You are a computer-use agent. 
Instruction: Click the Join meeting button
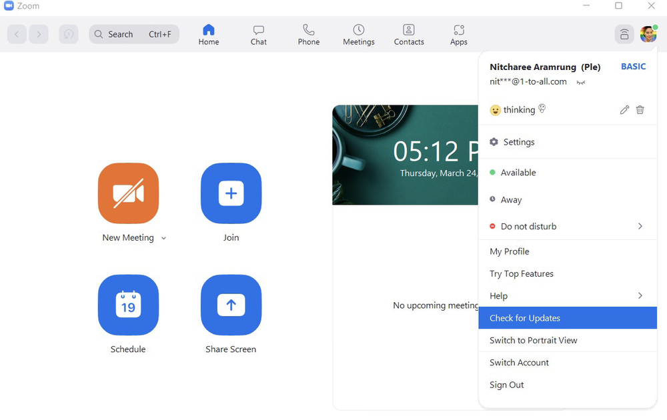(x=231, y=193)
